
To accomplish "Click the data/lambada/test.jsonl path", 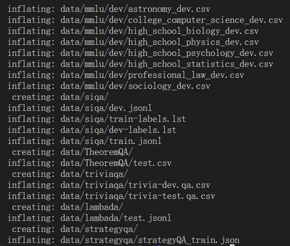I will click(116, 218).
